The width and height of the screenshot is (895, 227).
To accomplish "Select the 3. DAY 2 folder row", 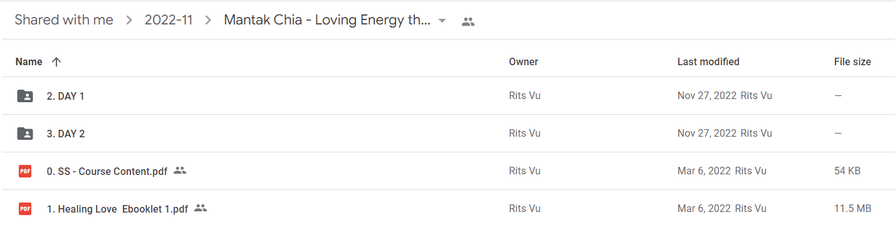I will (x=447, y=134).
